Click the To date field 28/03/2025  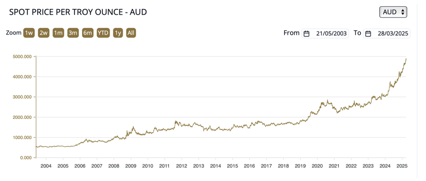(393, 34)
